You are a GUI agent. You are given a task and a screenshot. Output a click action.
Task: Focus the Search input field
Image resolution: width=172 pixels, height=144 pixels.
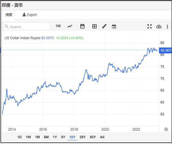tap(26, 27)
